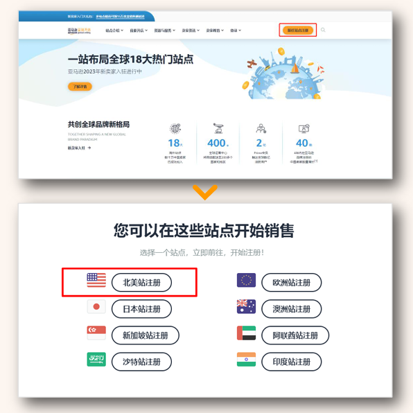Click the 亚马逊2023年新卖家入驻进行中 subtitle
The width and height of the screenshot is (413, 413).
tap(105, 71)
